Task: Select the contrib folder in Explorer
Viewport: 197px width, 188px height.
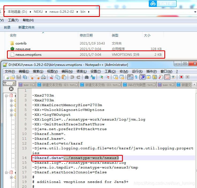Action: 86,43
